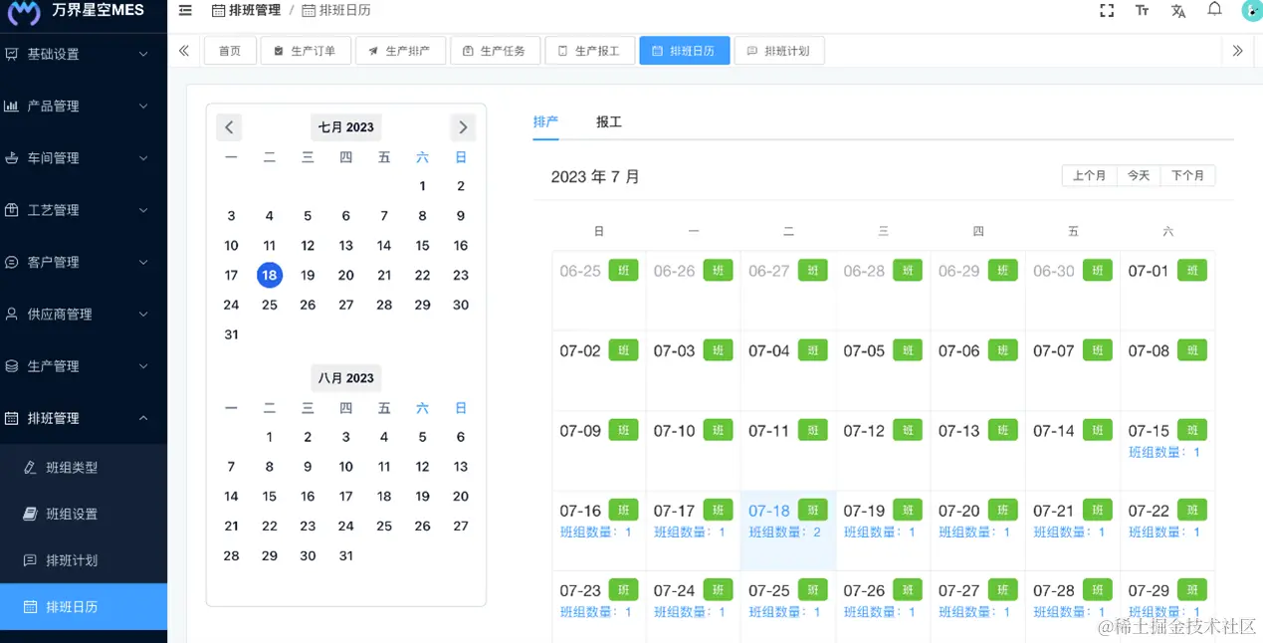The height and width of the screenshot is (643, 1263).
Task: Click the user avatar icon
Action: 1252,11
